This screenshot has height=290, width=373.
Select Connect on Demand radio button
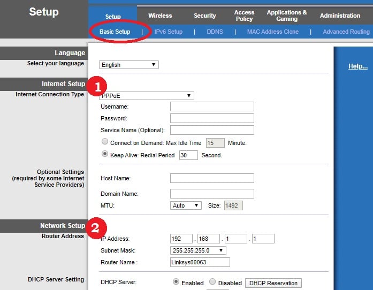pyautogui.click(x=105, y=143)
